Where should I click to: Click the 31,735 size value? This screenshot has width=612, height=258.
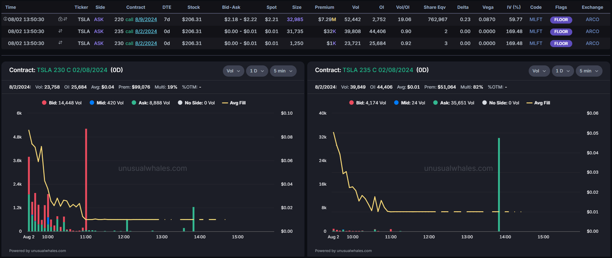295,31
